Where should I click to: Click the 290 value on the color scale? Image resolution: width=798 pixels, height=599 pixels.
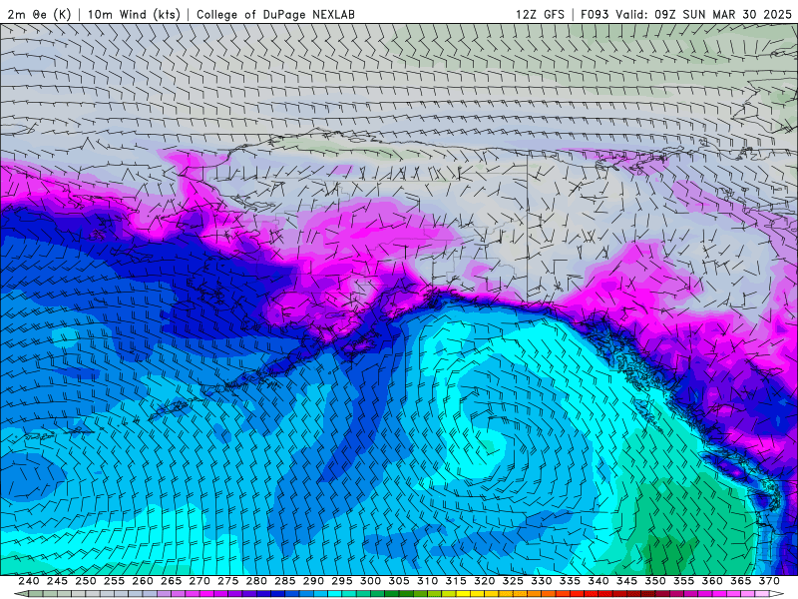[313, 581]
